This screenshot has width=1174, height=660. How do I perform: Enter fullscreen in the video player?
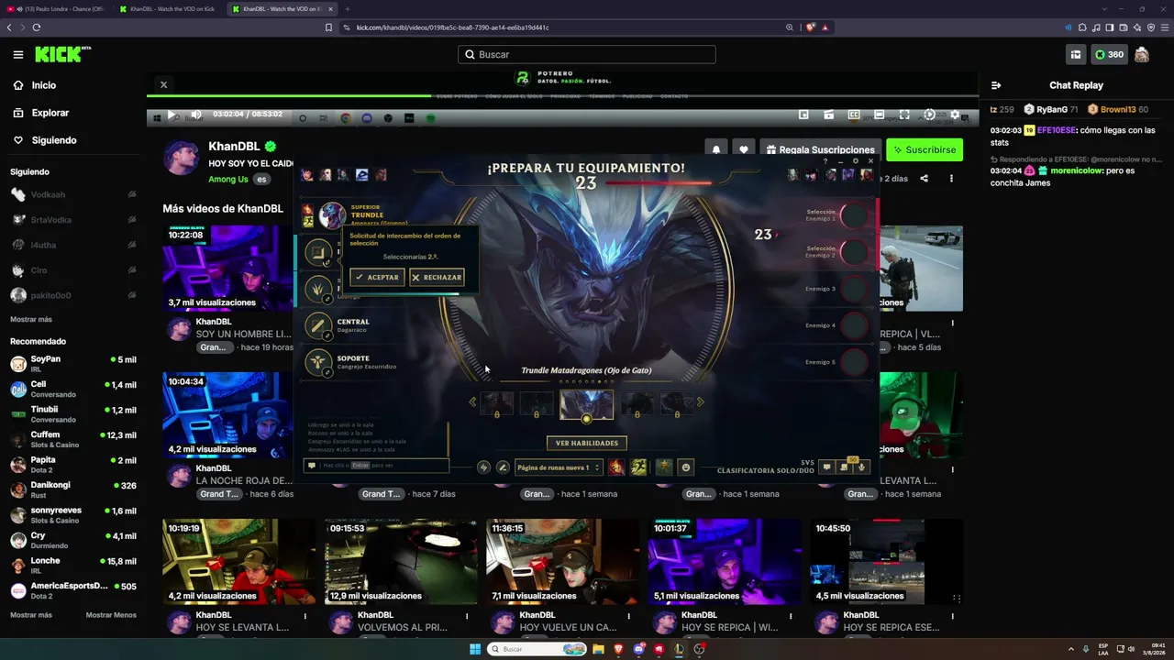(904, 115)
